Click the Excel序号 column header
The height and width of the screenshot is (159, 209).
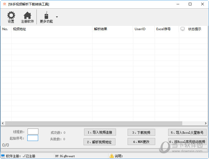167,29
